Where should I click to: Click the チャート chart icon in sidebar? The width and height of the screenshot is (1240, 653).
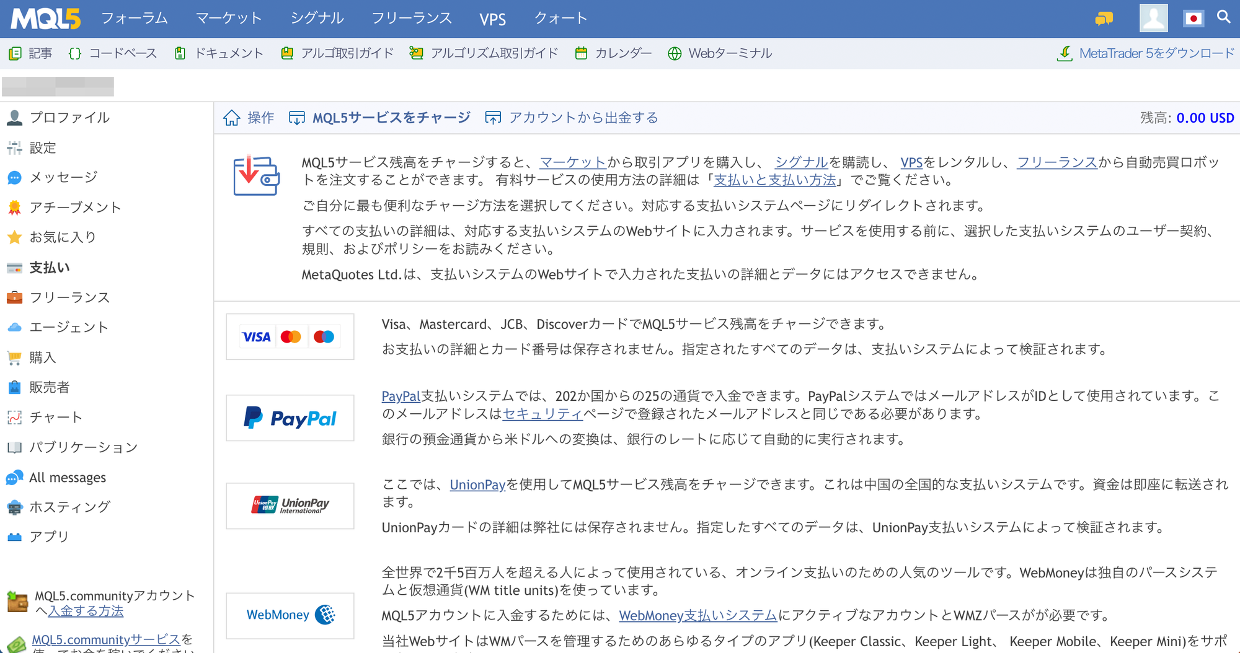(x=15, y=418)
